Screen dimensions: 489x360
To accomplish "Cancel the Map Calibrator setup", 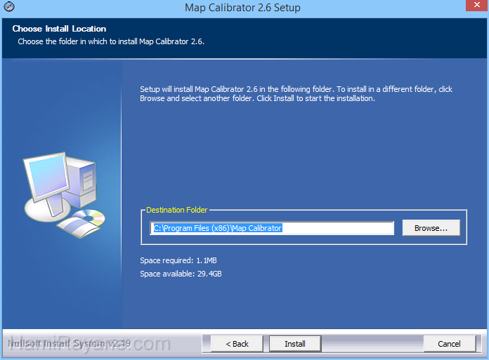I will pyautogui.click(x=449, y=344).
